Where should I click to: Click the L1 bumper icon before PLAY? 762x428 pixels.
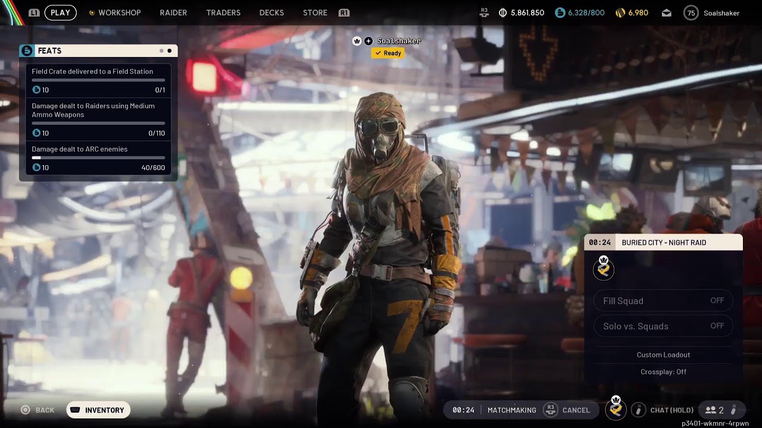pos(34,12)
